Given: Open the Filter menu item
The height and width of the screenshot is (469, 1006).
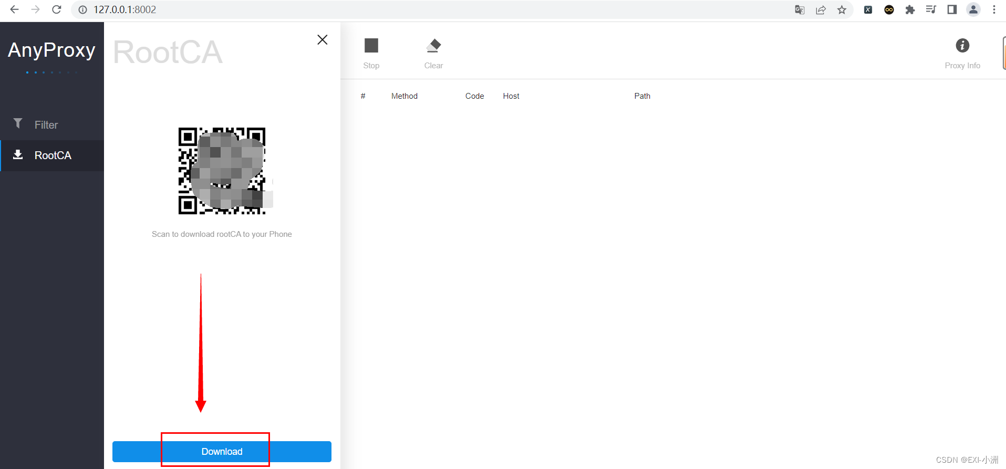Looking at the screenshot, I should (52, 125).
